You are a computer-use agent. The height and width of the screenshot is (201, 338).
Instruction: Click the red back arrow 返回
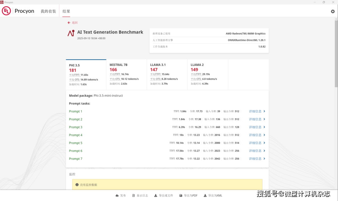(x=69, y=23)
